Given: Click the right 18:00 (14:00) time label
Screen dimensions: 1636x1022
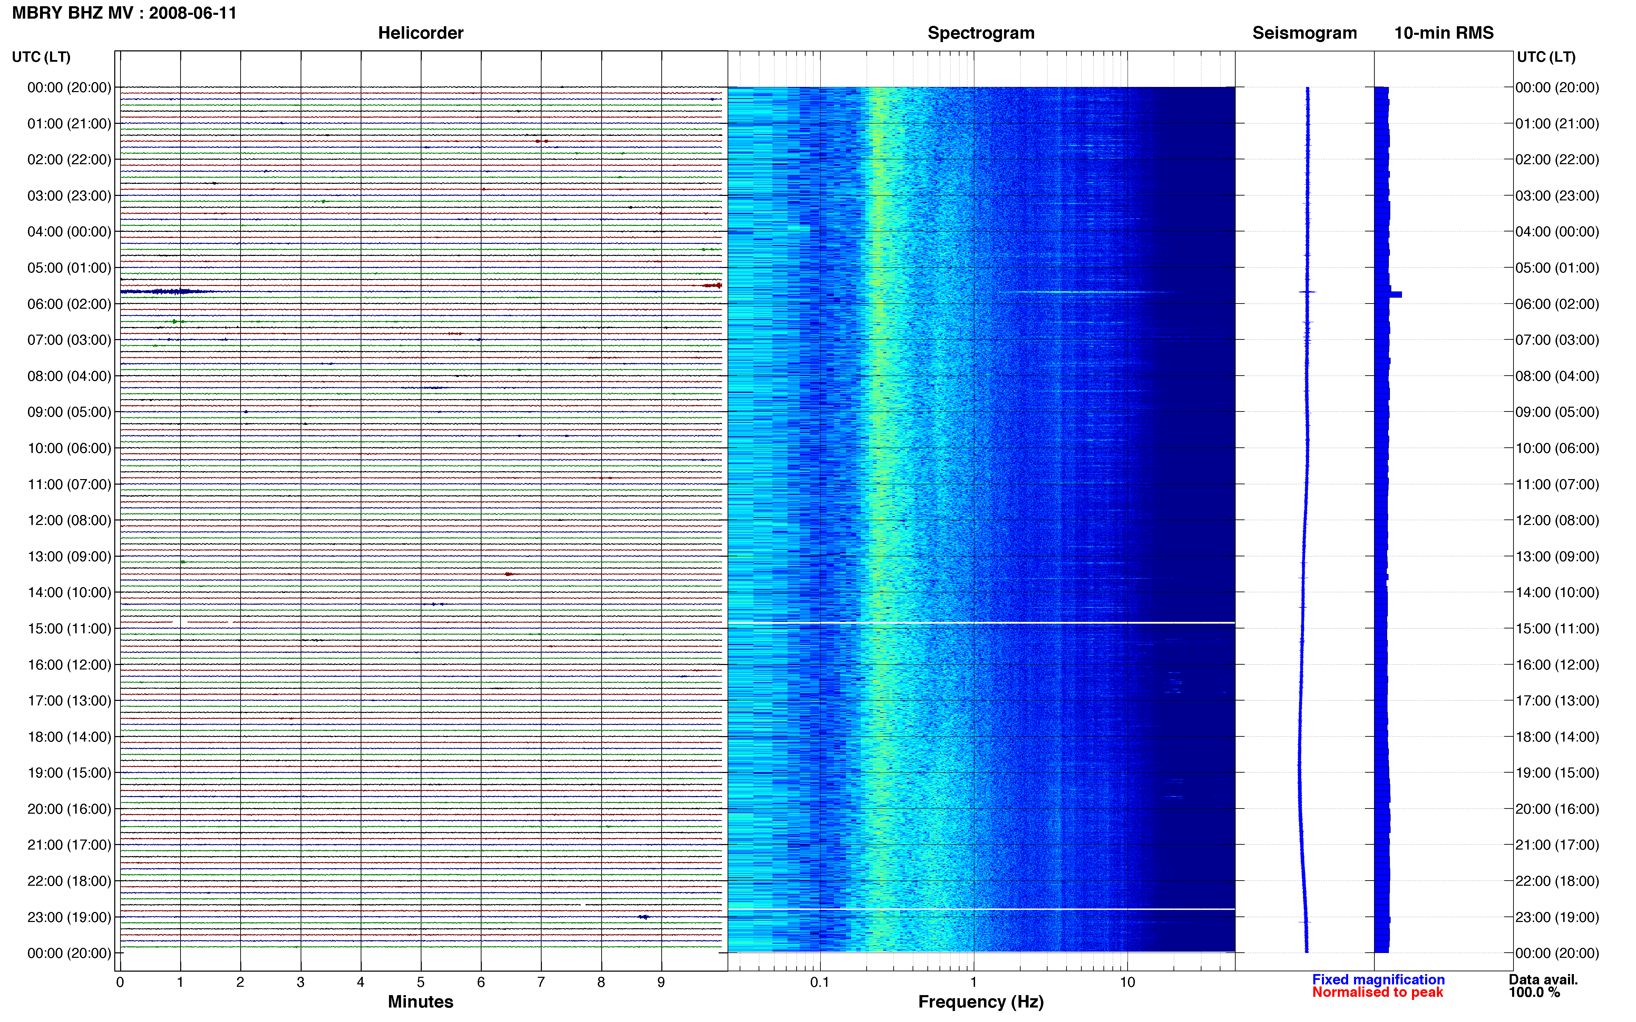Looking at the screenshot, I should (x=1557, y=737).
